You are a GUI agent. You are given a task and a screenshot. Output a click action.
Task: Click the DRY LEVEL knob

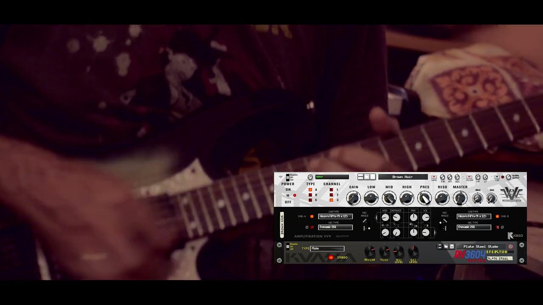point(413,252)
